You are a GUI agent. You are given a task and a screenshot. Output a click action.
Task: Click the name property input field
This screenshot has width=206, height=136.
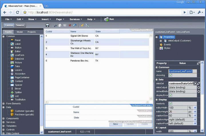coord(181,71)
